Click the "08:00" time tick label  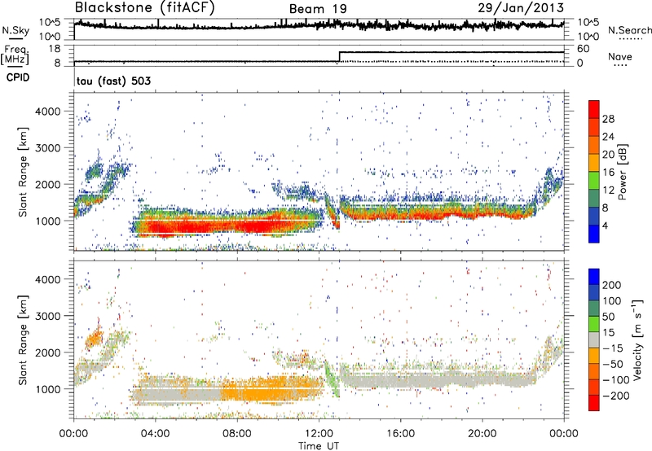(x=237, y=434)
